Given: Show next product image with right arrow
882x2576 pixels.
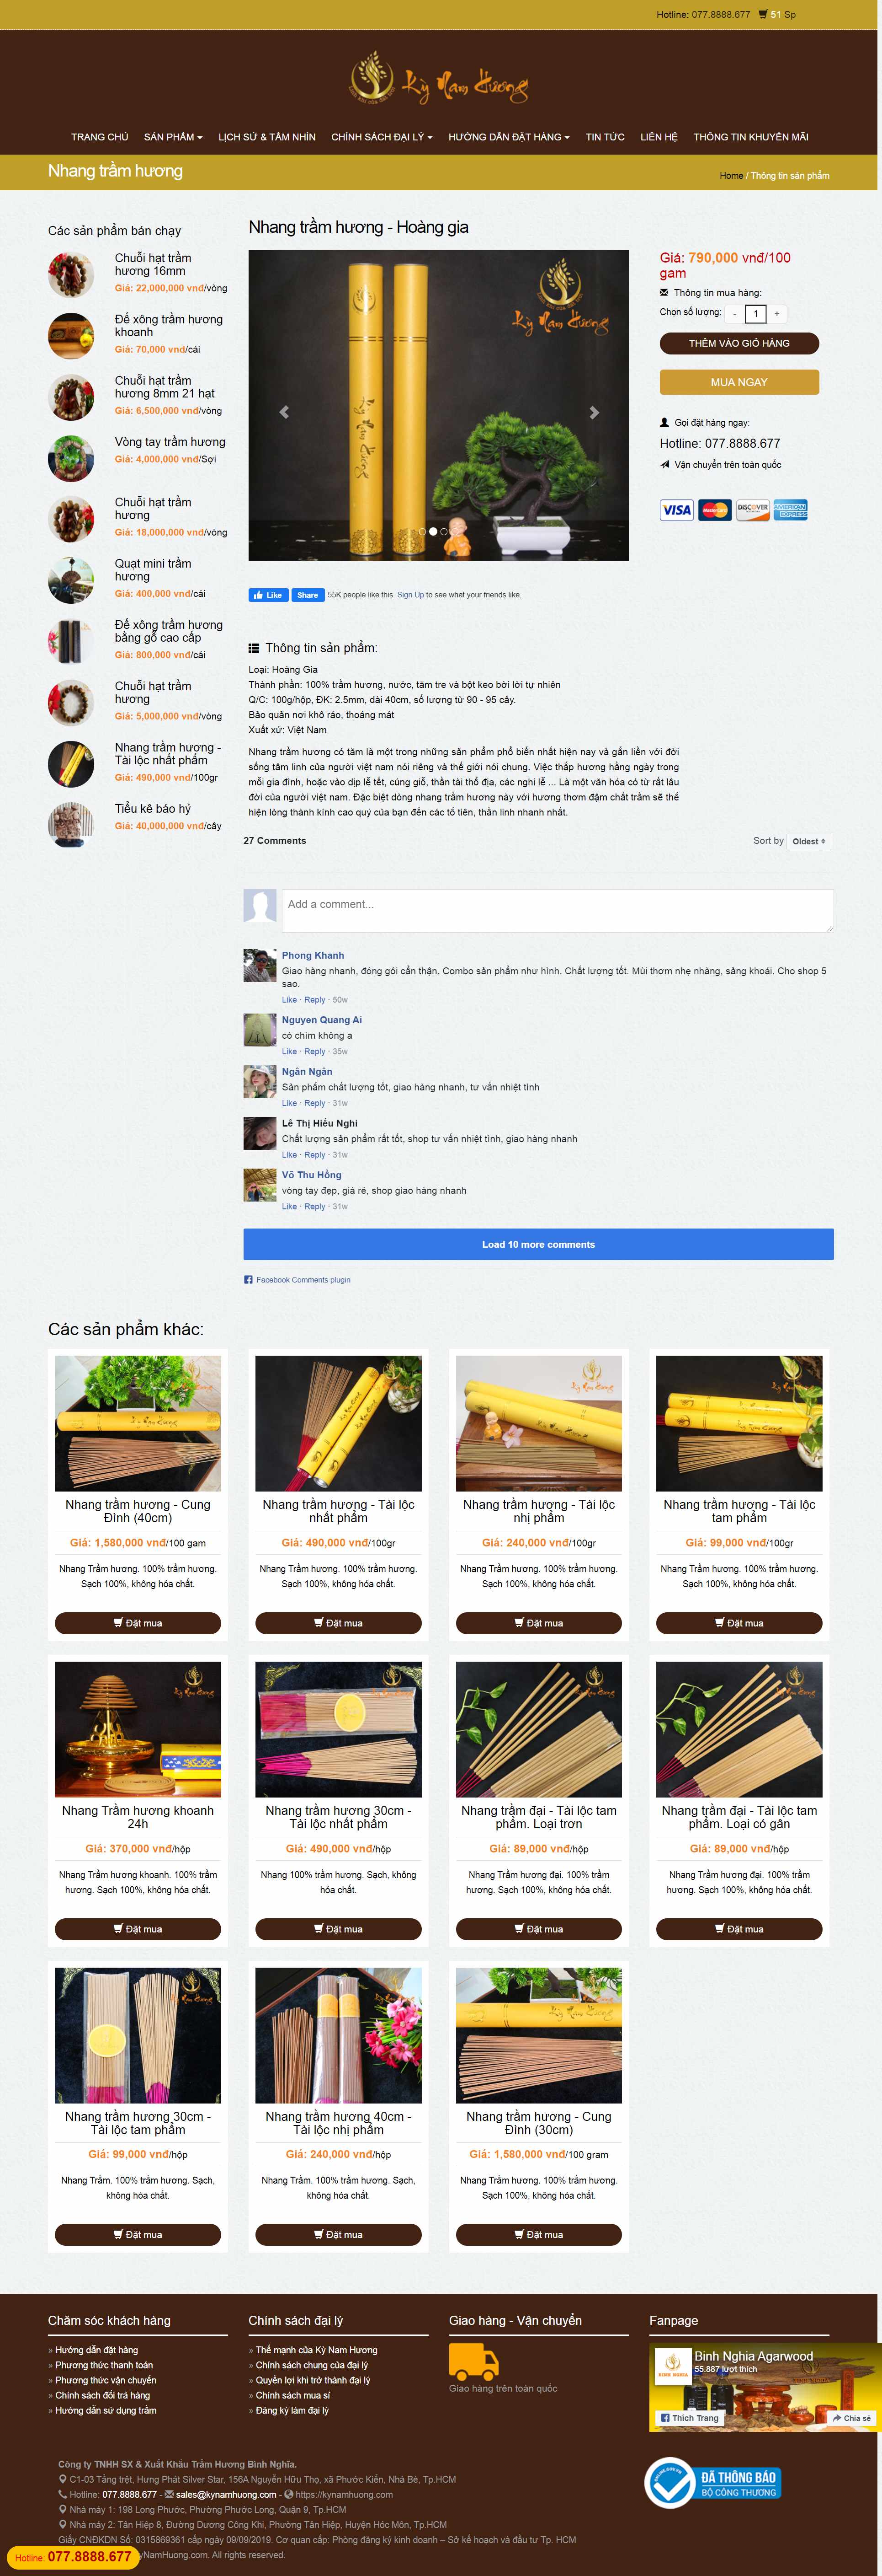Looking at the screenshot, I should tap(595, 412).
